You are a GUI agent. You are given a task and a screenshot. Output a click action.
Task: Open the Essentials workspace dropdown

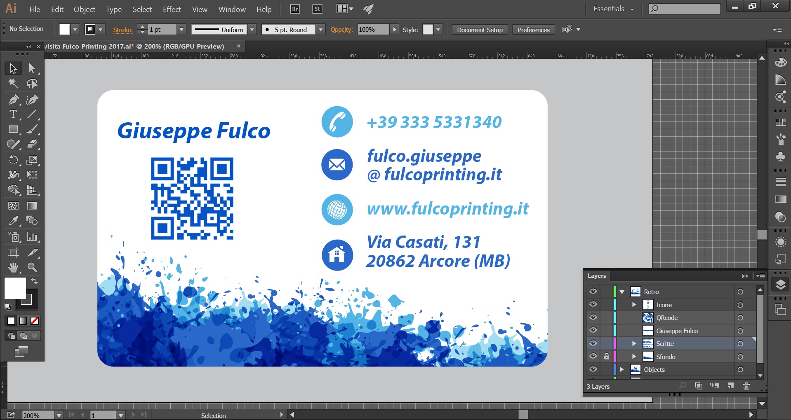613,9
